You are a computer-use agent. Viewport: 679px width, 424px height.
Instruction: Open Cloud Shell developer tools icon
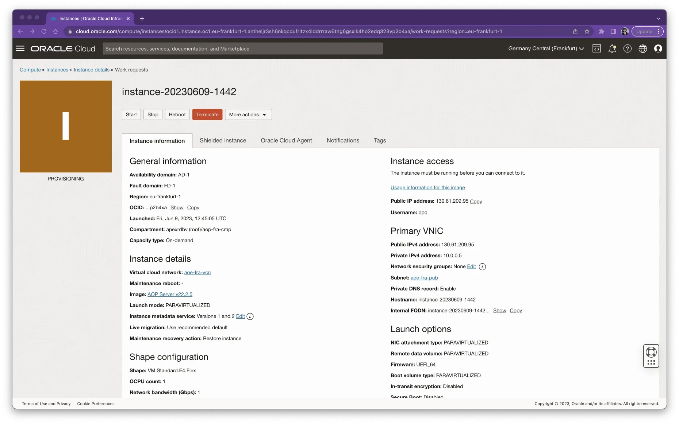596,48
